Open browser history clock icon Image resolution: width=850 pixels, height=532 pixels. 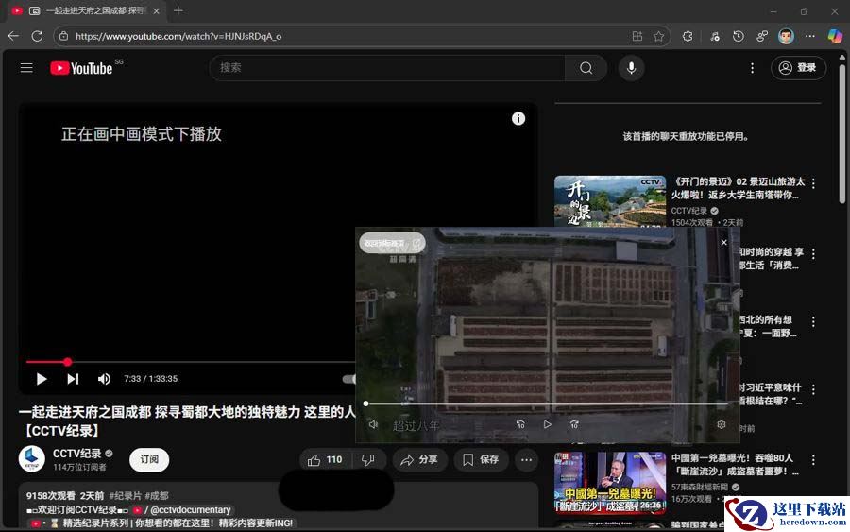coord(739,36)
